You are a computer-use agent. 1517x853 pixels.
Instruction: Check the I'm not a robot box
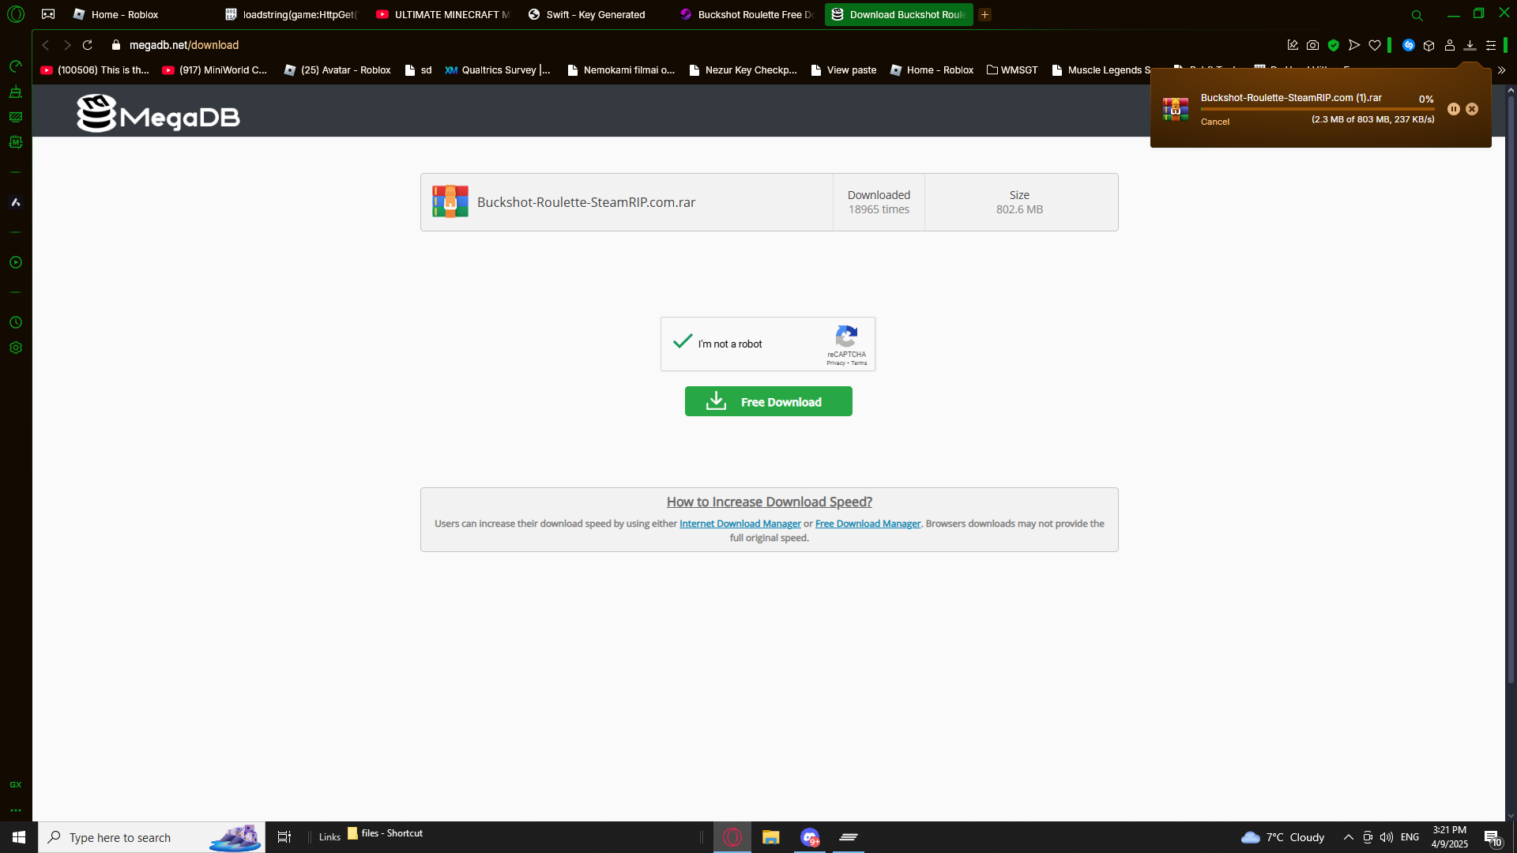click(x=683, y=341)
